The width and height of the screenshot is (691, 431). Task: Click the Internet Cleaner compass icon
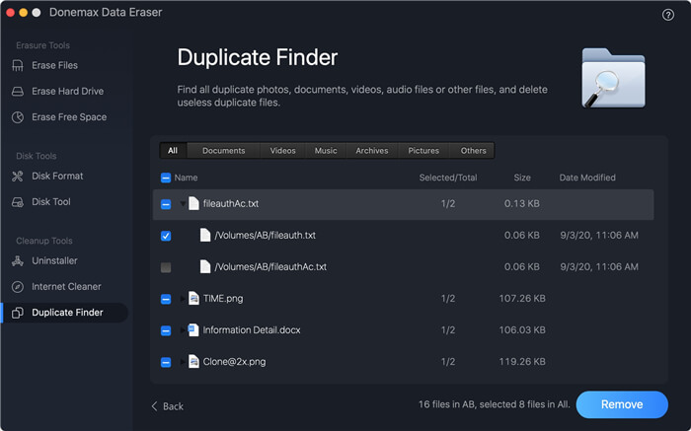pos(18,287)
